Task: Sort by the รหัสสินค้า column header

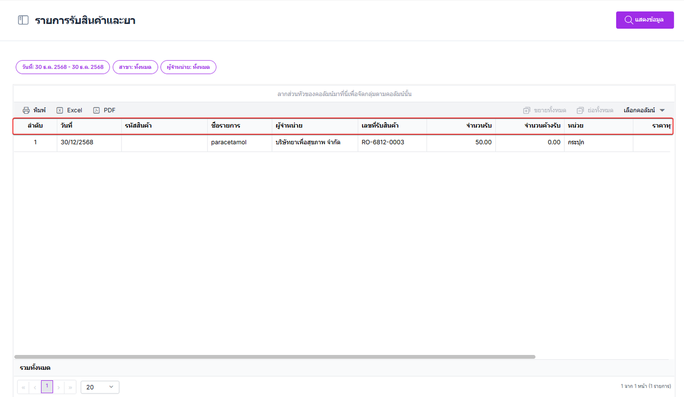Action: pos(164,126)
